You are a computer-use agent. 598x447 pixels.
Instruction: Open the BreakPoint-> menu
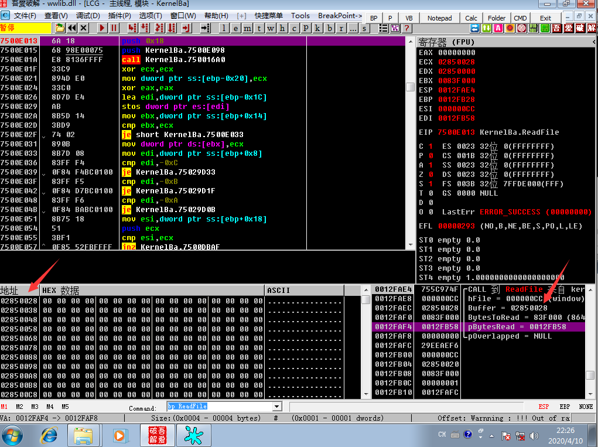340,16
